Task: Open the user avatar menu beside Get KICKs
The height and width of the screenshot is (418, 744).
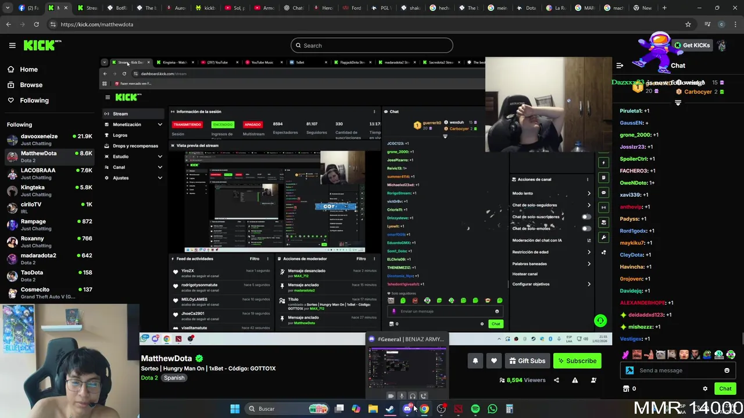Action: coord(721,45)
